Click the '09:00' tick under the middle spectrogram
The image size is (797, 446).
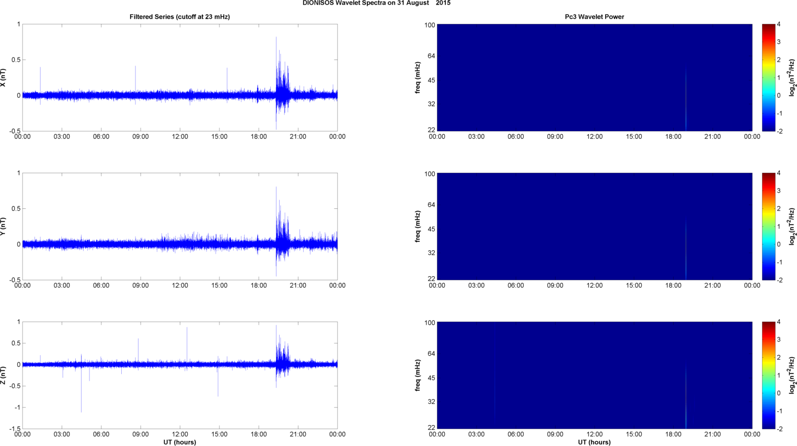coord(555,286)
